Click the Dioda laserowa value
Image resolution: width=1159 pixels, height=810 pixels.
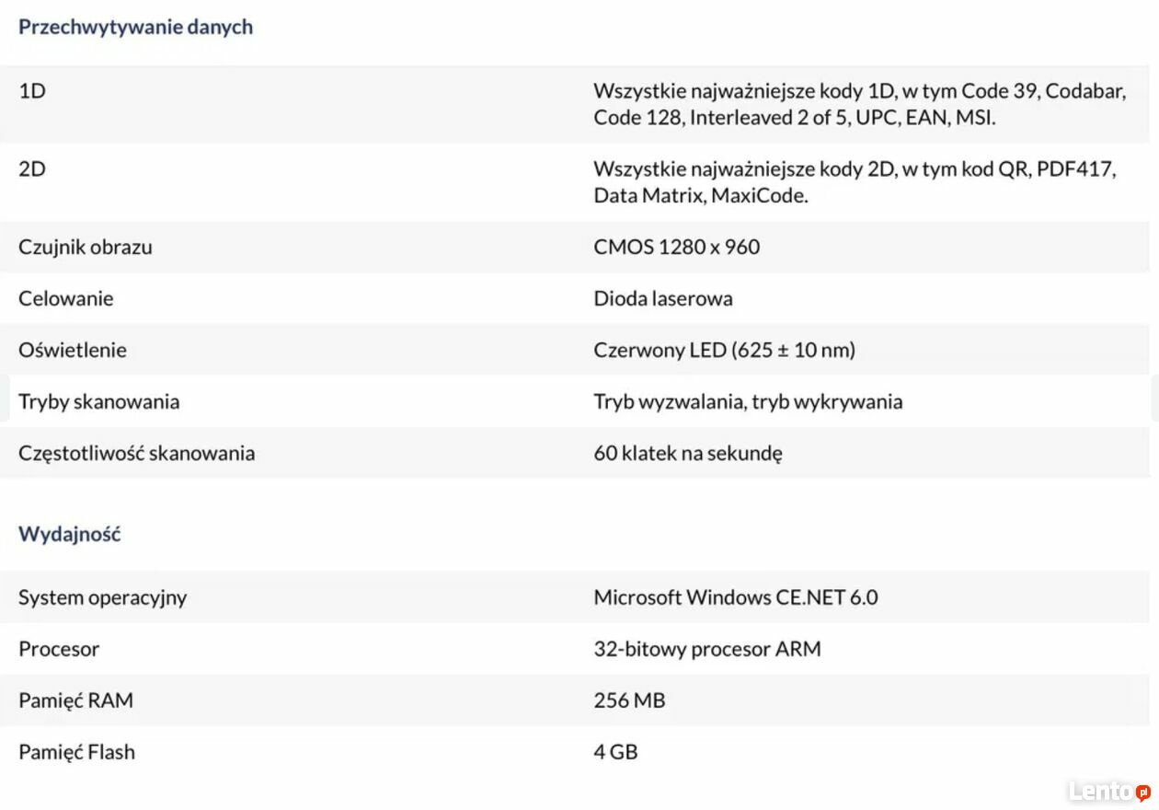pyautogui.click(x=662, y=298)
